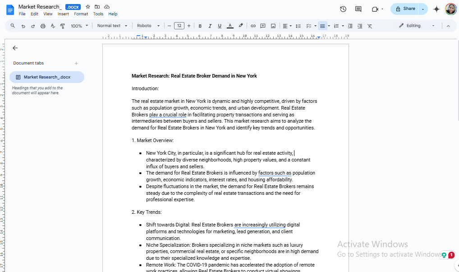
Task: Add a new document tab
Action: pos(76,63)
